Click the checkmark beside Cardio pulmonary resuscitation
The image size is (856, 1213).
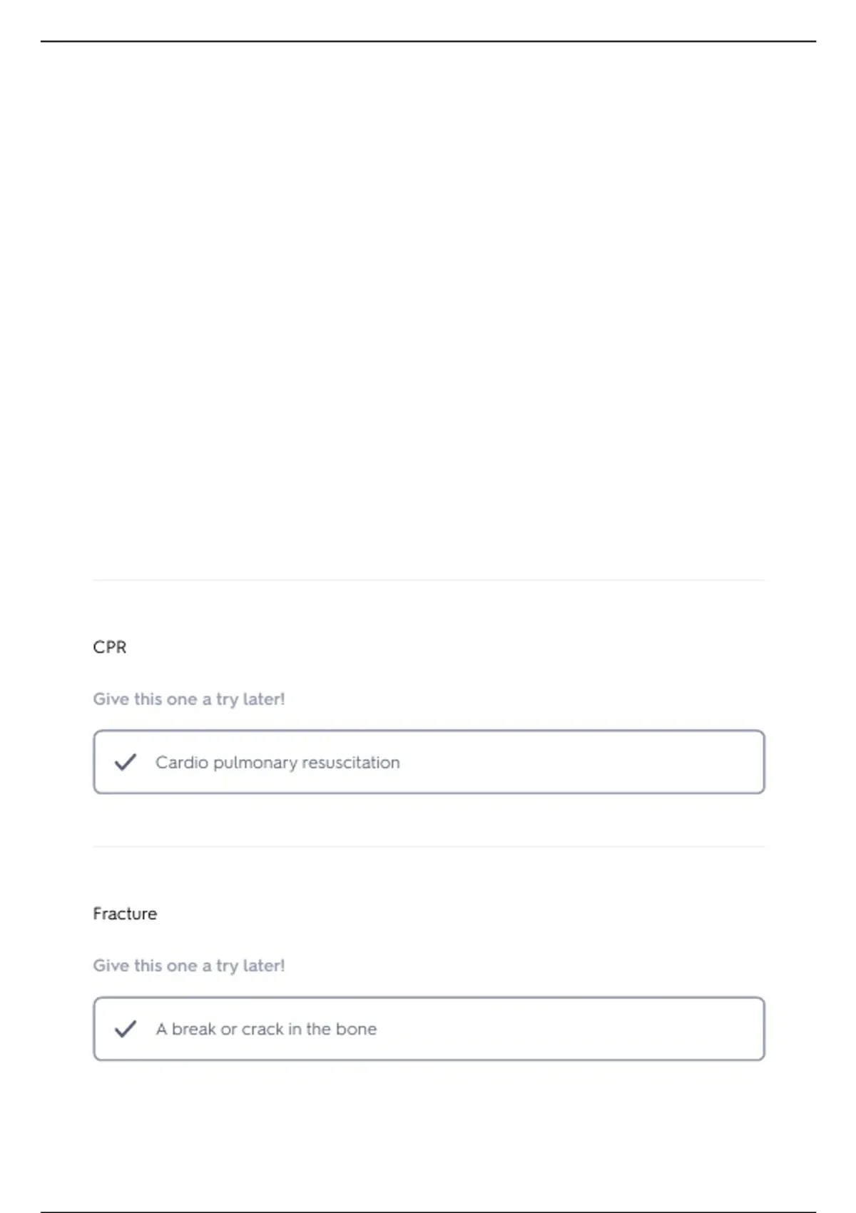(x=126, y=762)
